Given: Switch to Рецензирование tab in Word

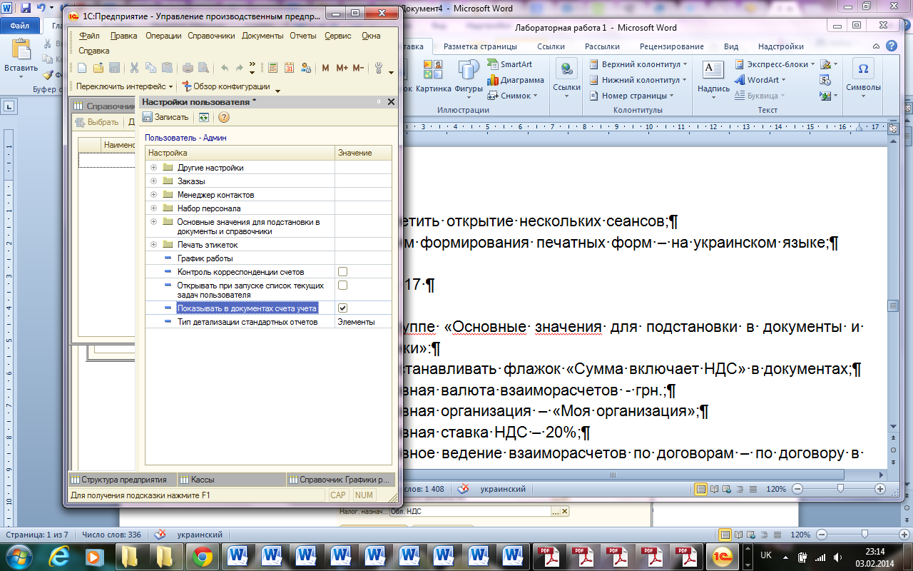Looking at the screenshot, I should point(671,46).
